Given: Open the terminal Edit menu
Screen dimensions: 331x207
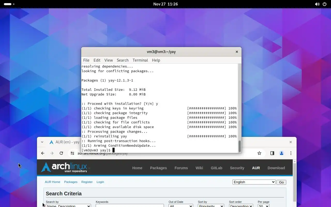Looking at the screenshot, I should [x=97, y=60].
